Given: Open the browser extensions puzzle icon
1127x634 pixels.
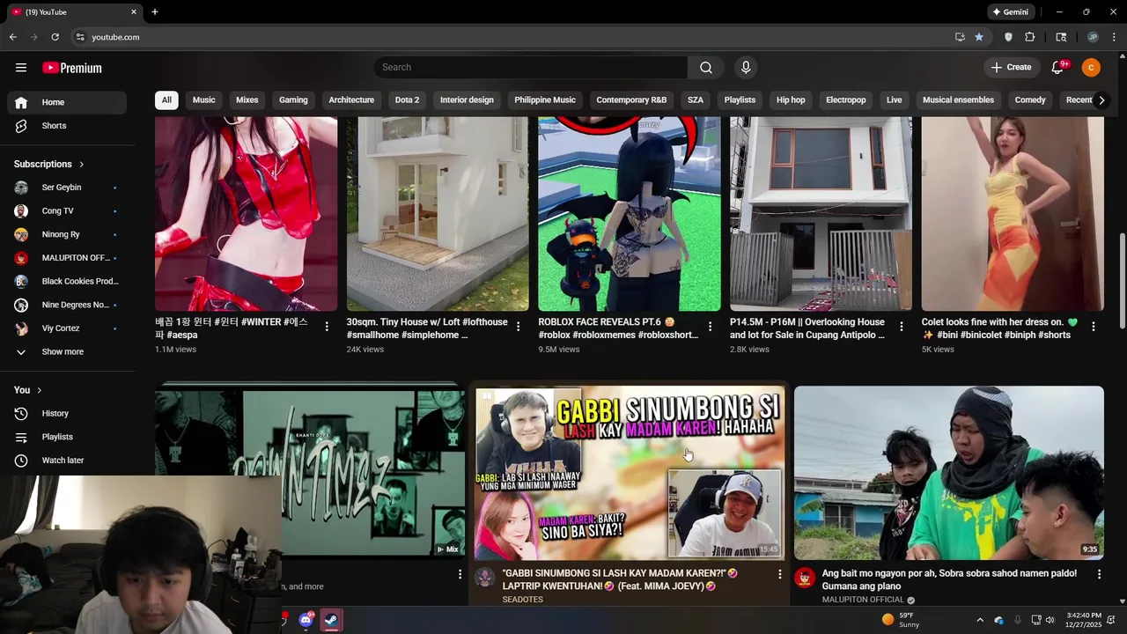Looking at the screenshot, I should pos(1030,37).
